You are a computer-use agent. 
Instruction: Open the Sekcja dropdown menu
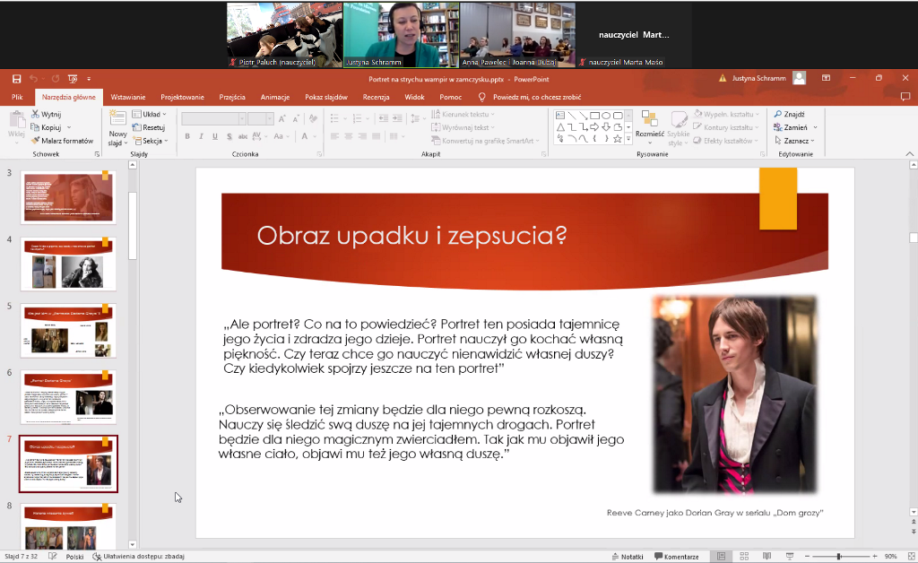150,141
